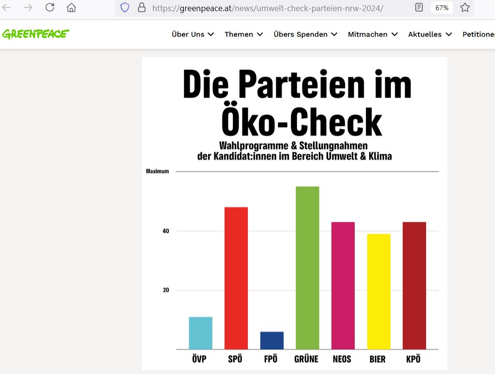The height and width of the screenshot is (374, 495).
Task: Open the Über Uns menu
Action: click(x=188, y=34)
